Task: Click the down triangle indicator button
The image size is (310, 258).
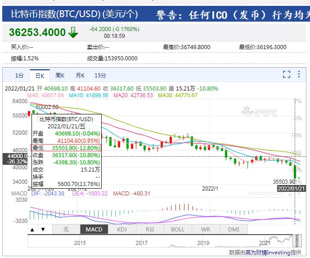Action: 43,230
